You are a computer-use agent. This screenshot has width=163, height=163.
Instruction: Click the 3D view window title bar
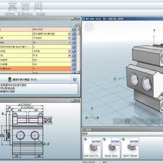click(x=123, y=19)
